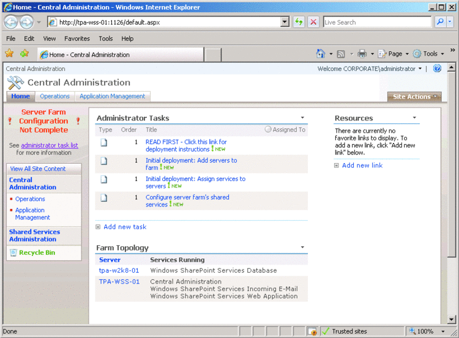
Task: Open the Site Actions menu
Action: (414, 97)
